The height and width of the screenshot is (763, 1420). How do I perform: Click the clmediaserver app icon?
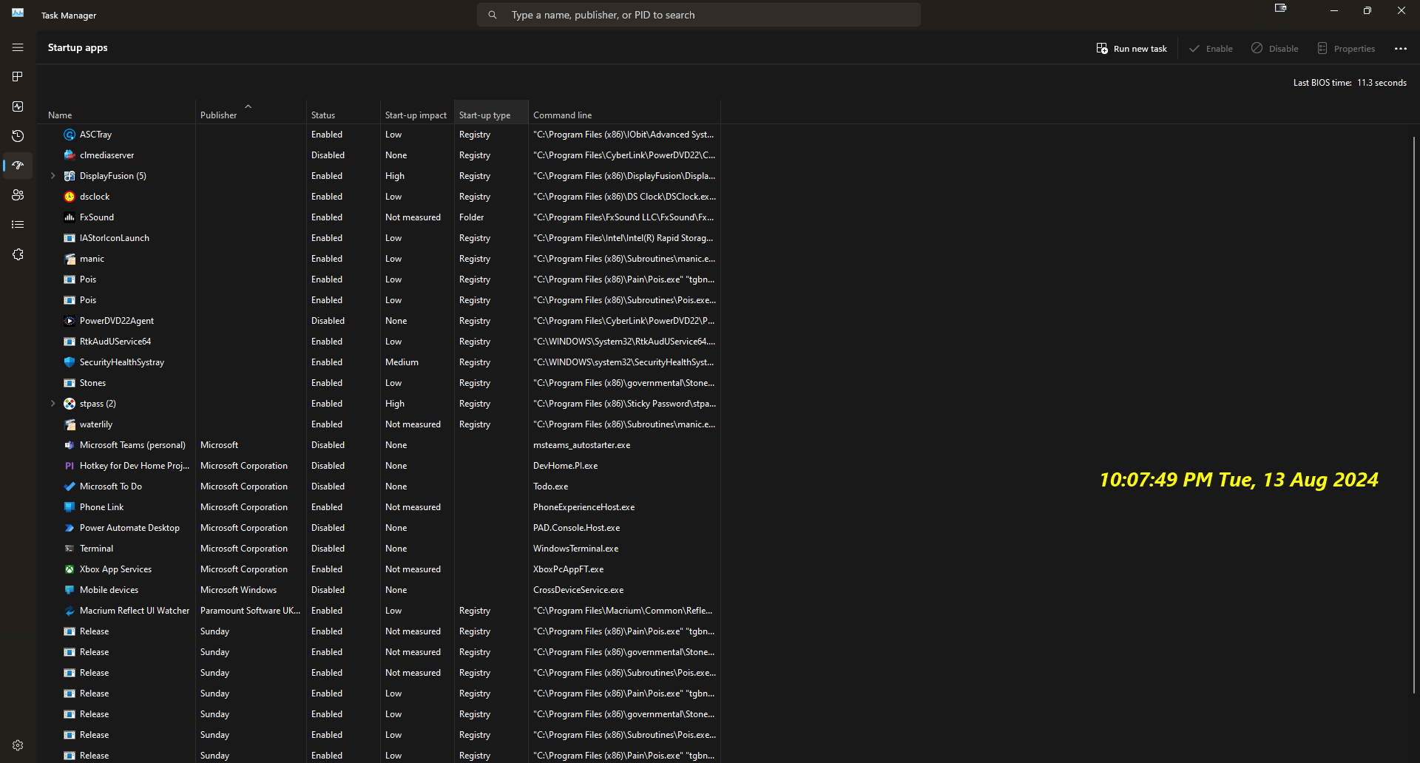(x=70, y=155)
